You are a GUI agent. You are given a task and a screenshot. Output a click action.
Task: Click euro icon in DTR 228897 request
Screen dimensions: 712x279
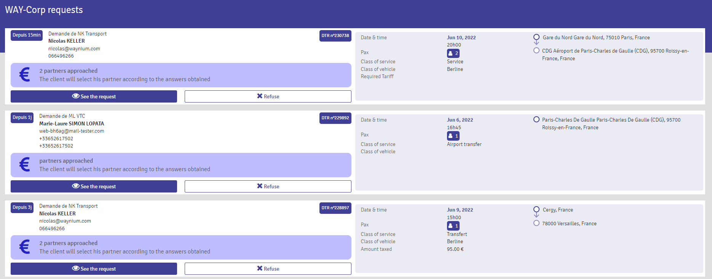point(25,247)
